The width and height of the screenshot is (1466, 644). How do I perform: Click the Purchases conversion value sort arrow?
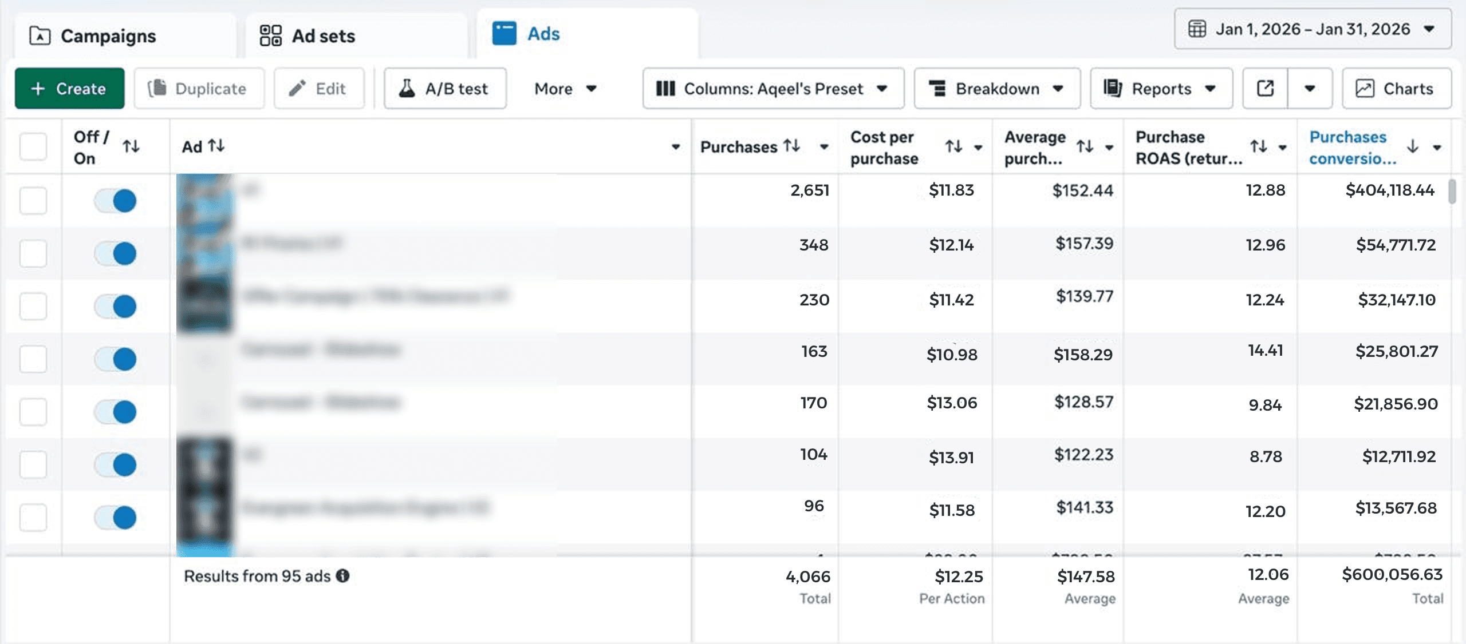tap(1413, 147)
